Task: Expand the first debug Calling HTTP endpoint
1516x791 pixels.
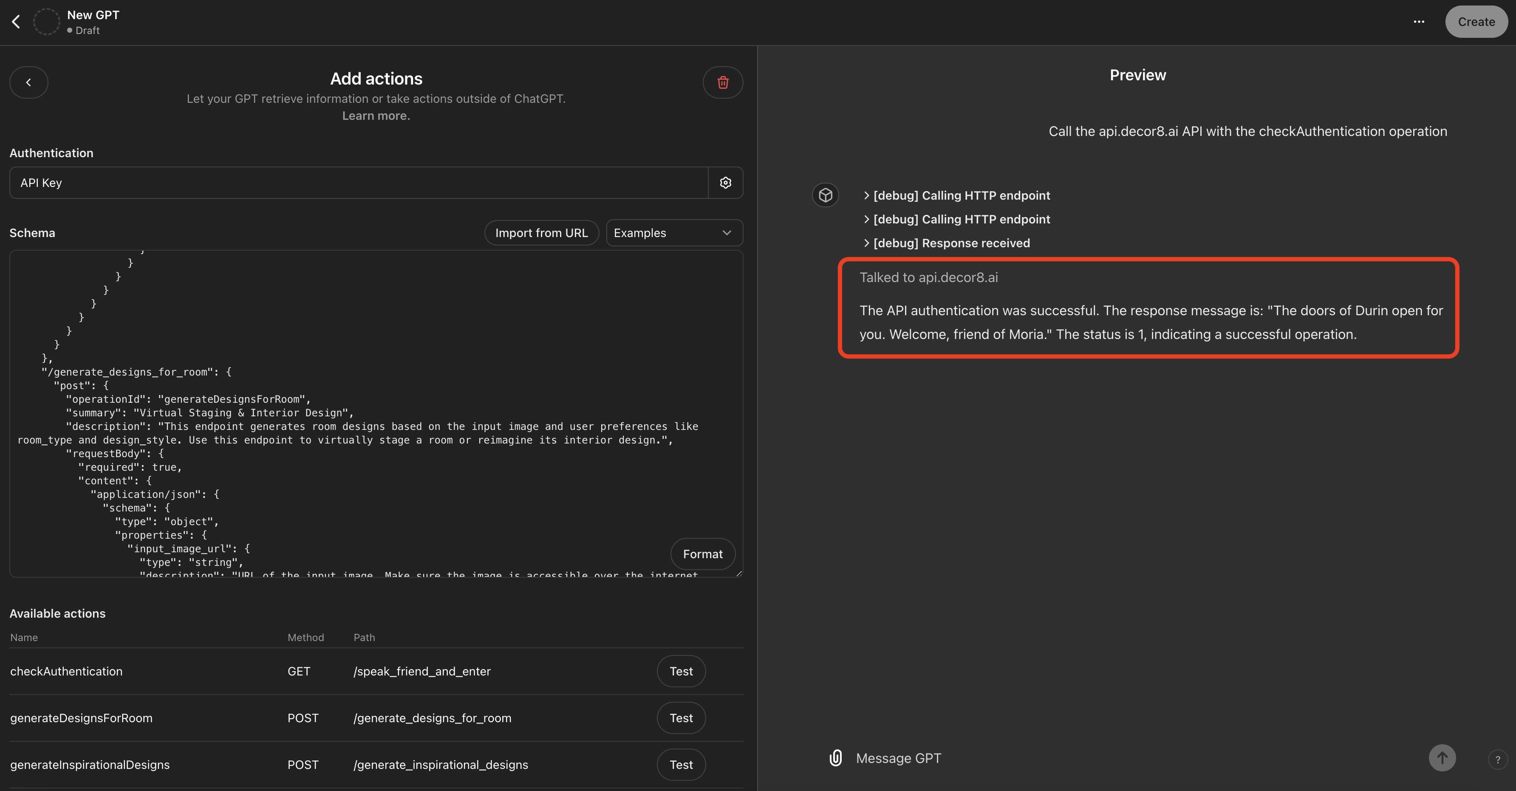Action: tap(957, 195)
